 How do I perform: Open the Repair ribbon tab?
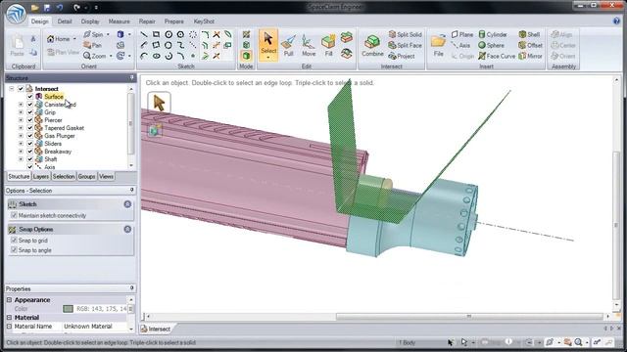[147, 22]
